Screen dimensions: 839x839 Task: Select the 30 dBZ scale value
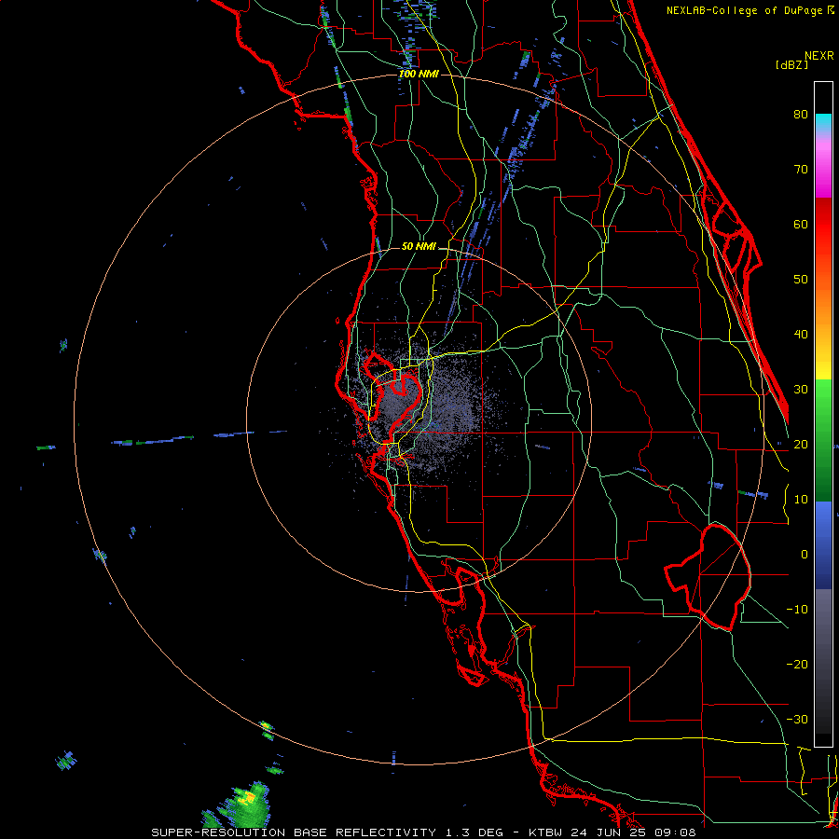[x=801, y=390]
